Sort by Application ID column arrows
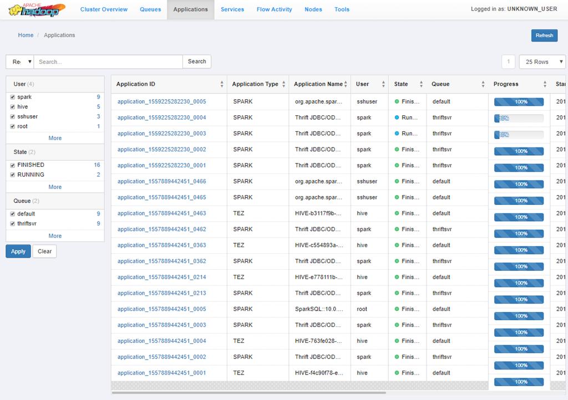Image resolution: width=568 pixels, height=400 pixels. [x=222, y=84]
